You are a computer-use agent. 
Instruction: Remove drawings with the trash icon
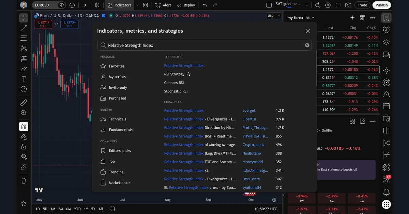coord(24,181)
